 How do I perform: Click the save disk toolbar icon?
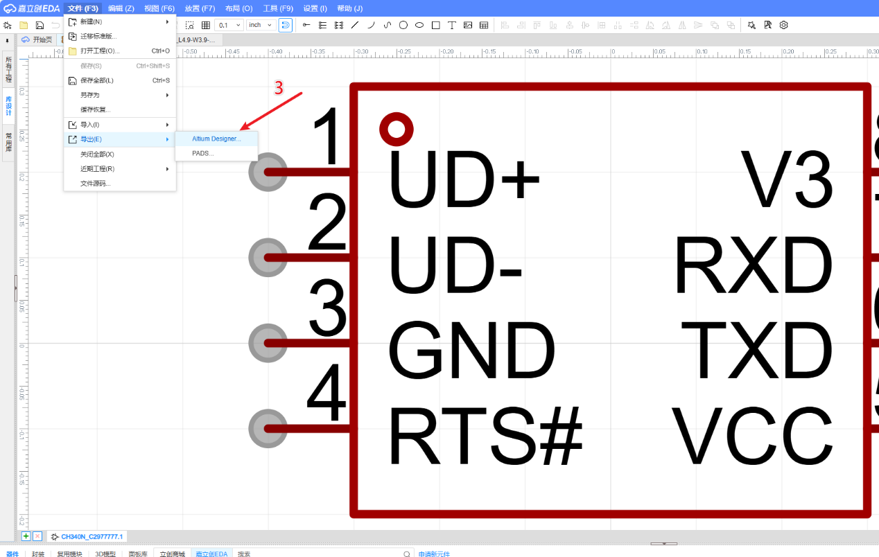[40, 25]
